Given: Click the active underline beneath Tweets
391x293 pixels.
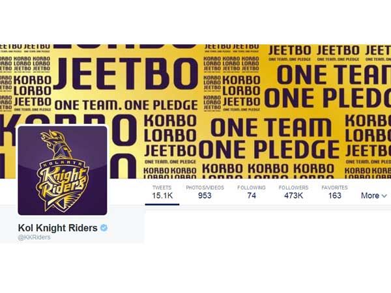Looking at the screenshot, I should pyautogui.click(x=162, y=204).
